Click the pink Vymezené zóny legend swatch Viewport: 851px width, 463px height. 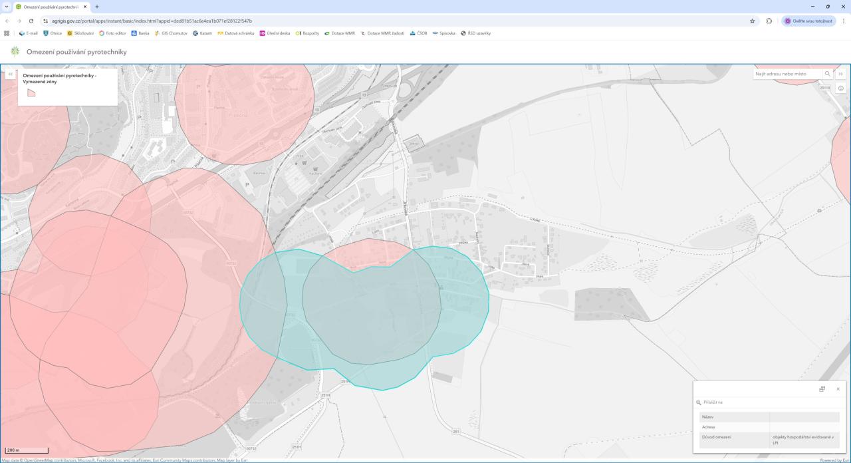tap(31, 93)
